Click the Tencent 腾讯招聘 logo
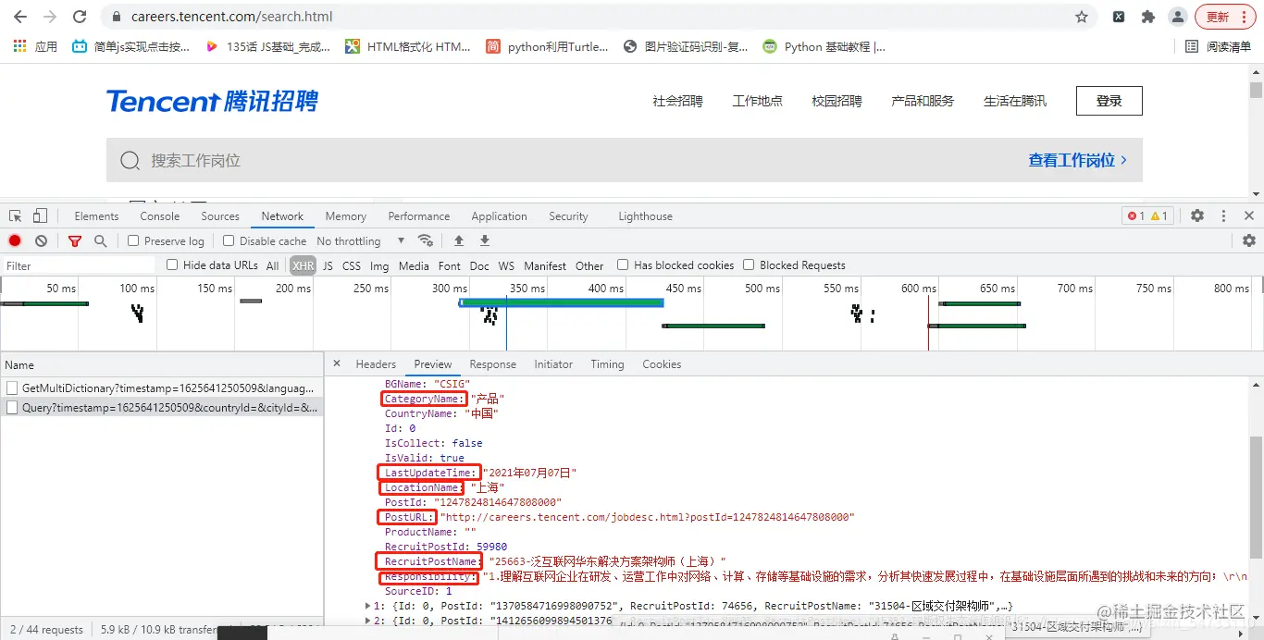 coord(212,101)
